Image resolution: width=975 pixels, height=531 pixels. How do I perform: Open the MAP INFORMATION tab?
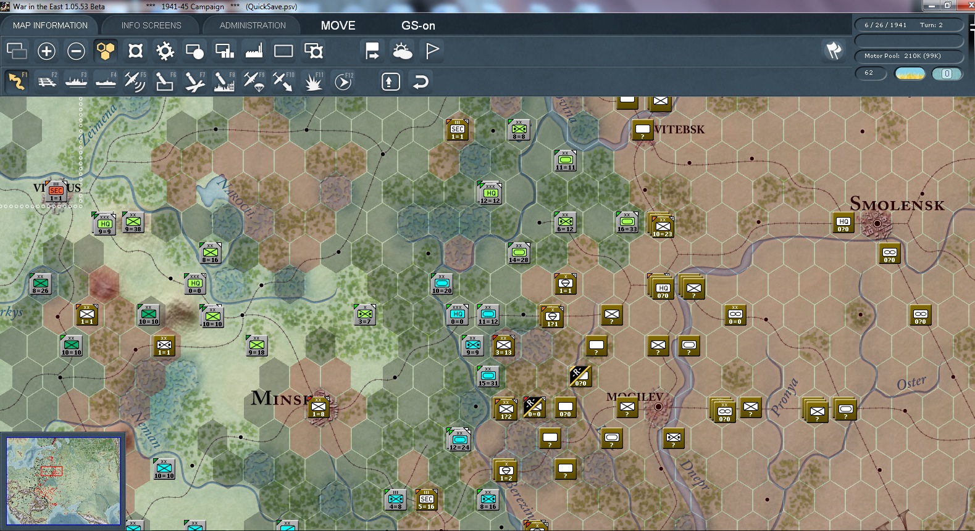tap(50, 25)
